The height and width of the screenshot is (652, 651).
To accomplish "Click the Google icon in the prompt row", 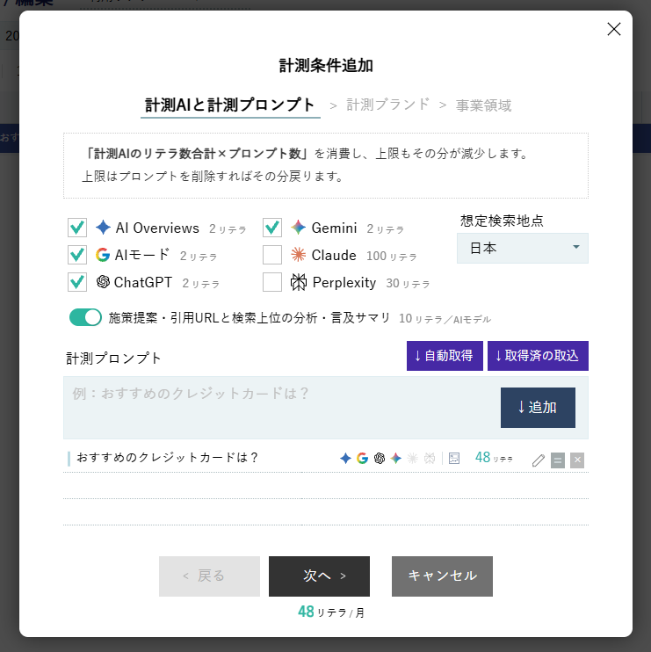I will pyautogui.click(x=363, y=458).
